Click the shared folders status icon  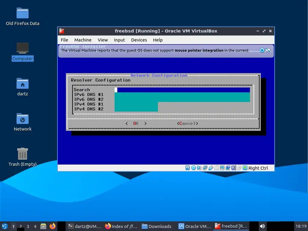217,168
